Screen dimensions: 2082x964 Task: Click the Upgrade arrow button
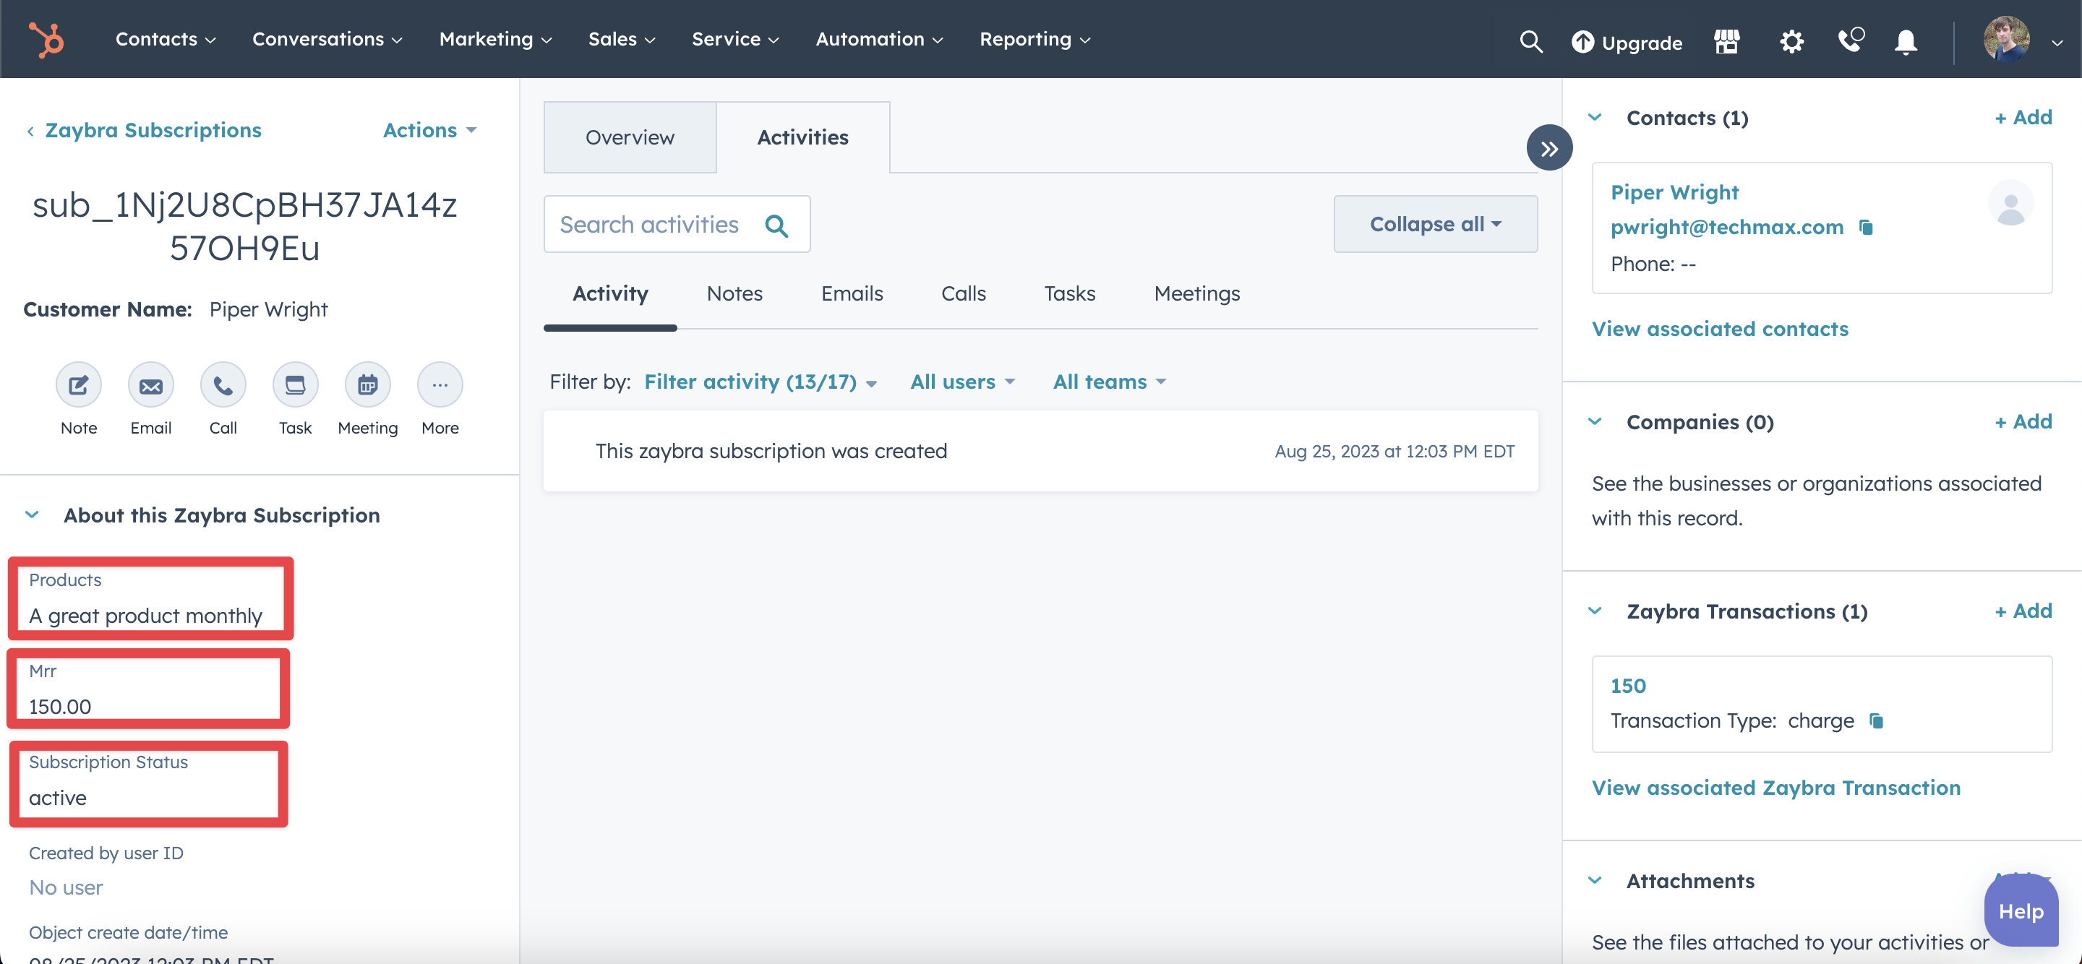(x=1626, y=42)
